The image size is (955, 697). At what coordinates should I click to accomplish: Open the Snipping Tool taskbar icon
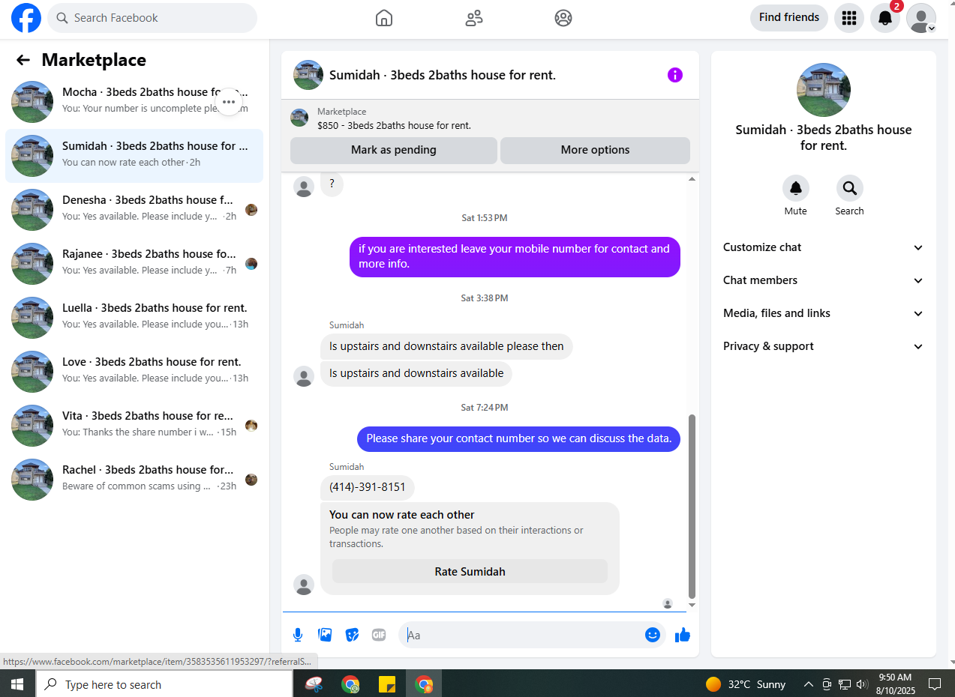point(314,684)
